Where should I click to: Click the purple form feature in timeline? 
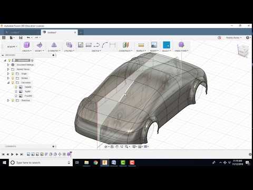69,154
